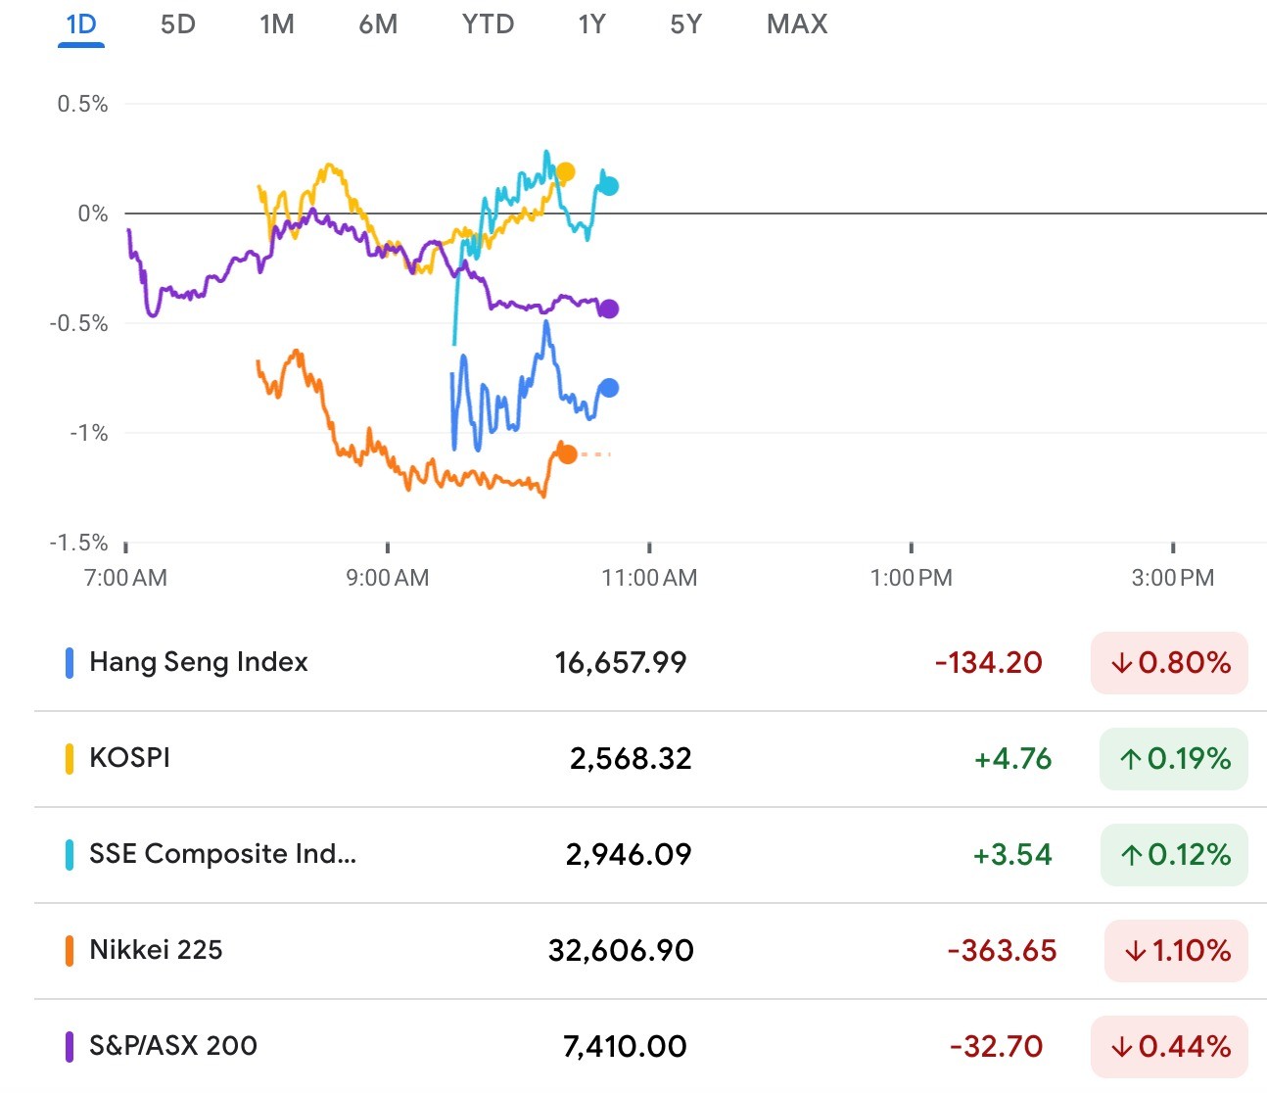Click the blue Hang Seng color marker

[x=70, y=663]
